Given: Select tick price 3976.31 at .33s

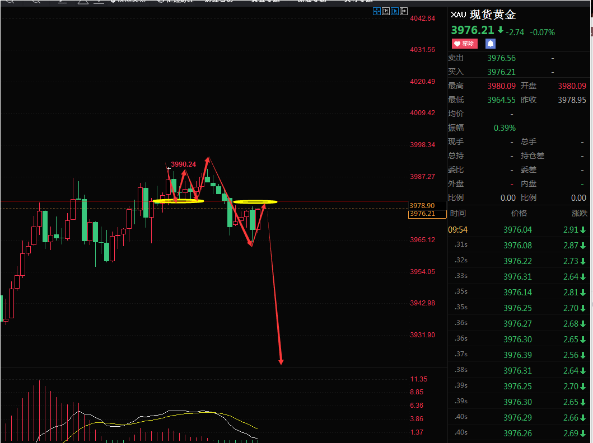Looking at the screenshot, I should [517, 277].
